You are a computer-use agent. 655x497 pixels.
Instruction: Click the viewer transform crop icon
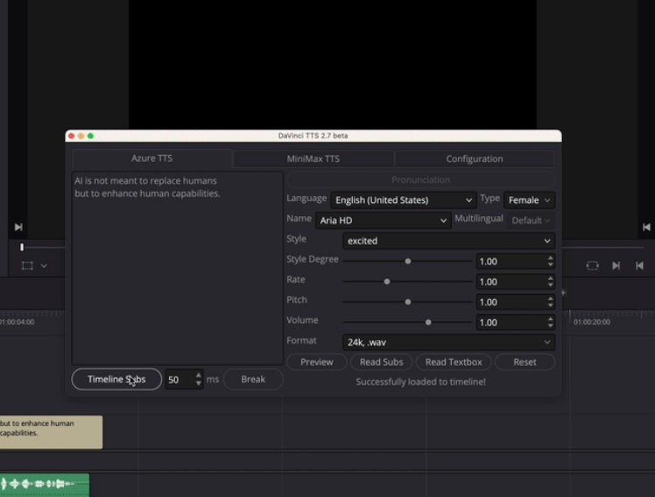pyautogui.click(x=27, y=266)
